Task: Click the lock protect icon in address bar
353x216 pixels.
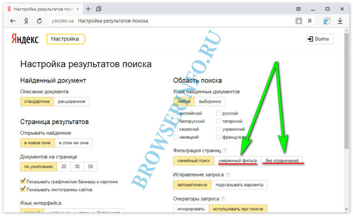Action: click(x=299, y=21)
